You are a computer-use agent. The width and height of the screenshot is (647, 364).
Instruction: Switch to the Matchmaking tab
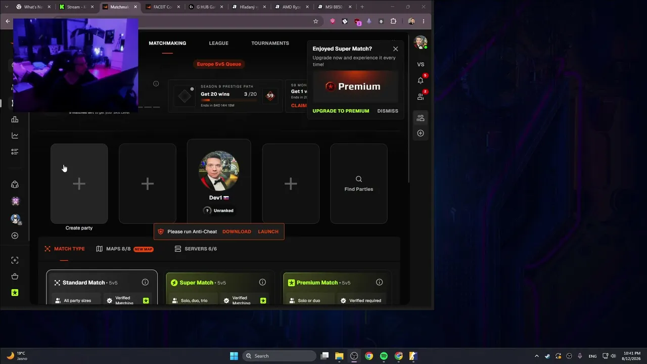(x=167, y=43)
